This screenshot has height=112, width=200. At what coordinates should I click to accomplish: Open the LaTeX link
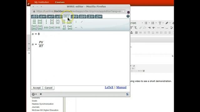pyautogui.click(x=109, y=87)
